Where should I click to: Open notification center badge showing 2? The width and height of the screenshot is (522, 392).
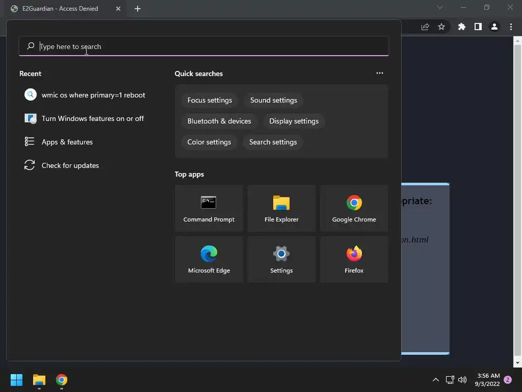click(508, 380)
